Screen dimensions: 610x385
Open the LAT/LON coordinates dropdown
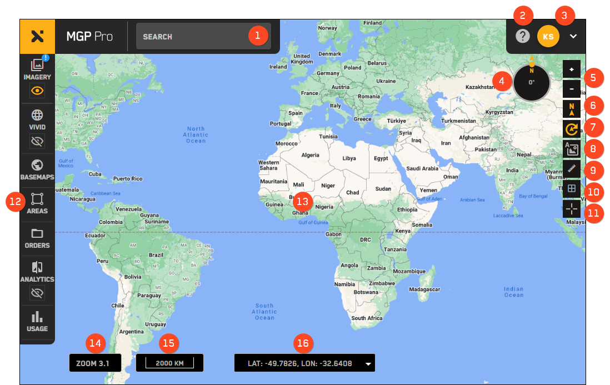368,364
